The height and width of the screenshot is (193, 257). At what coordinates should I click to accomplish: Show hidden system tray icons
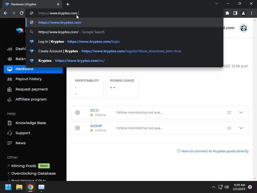click(x=214, y=187)
